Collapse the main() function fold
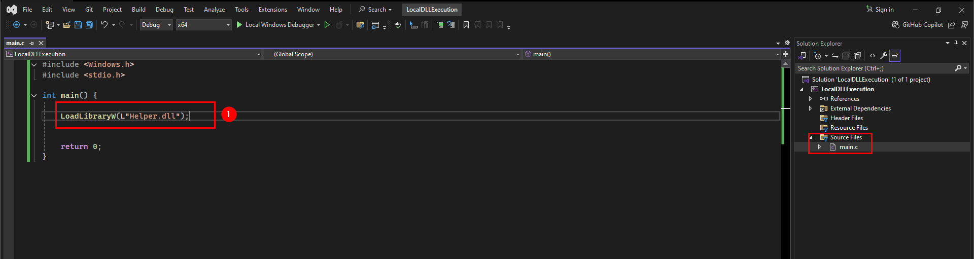The image size is (974, 259). point(34,95)
